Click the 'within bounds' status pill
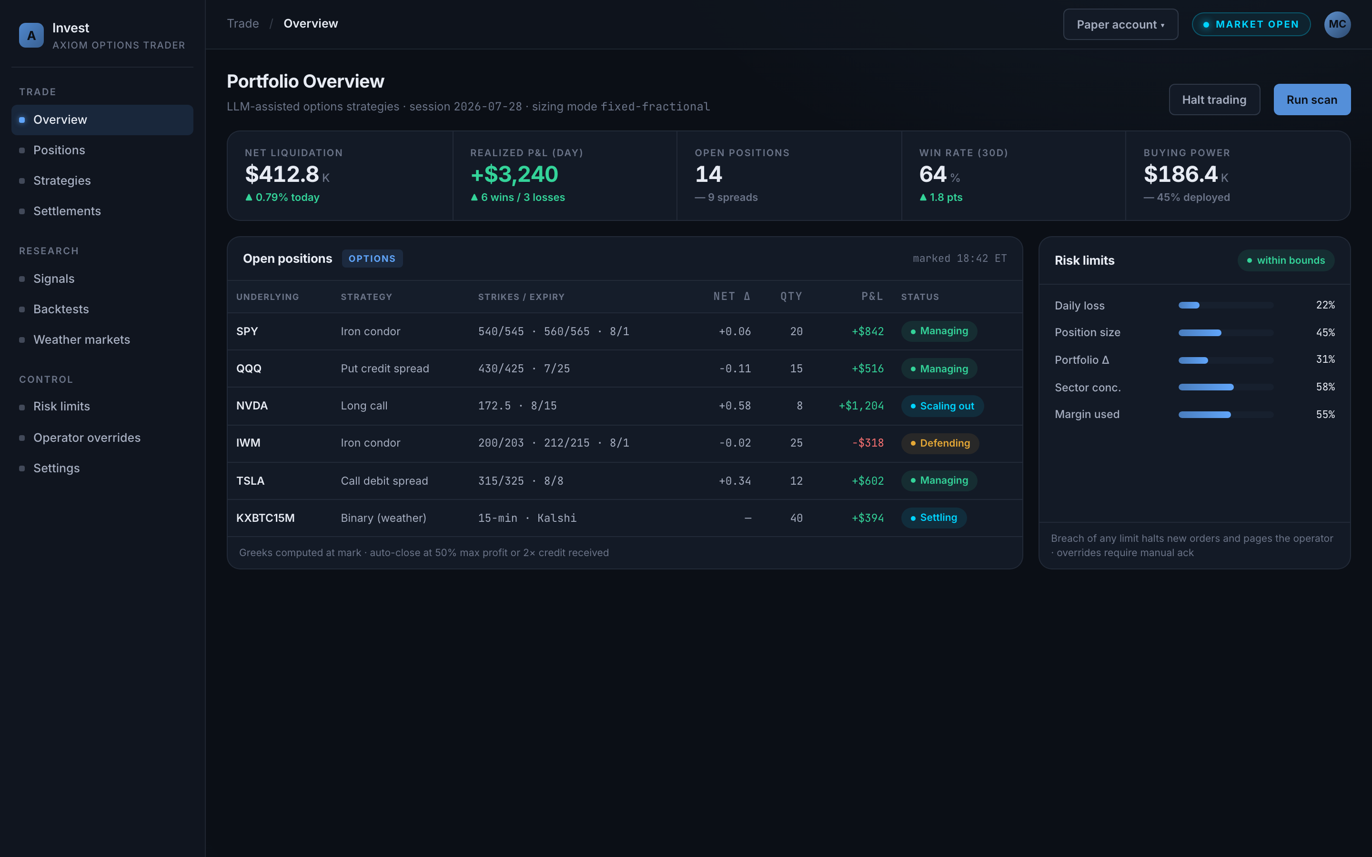 pos(1285,260)
